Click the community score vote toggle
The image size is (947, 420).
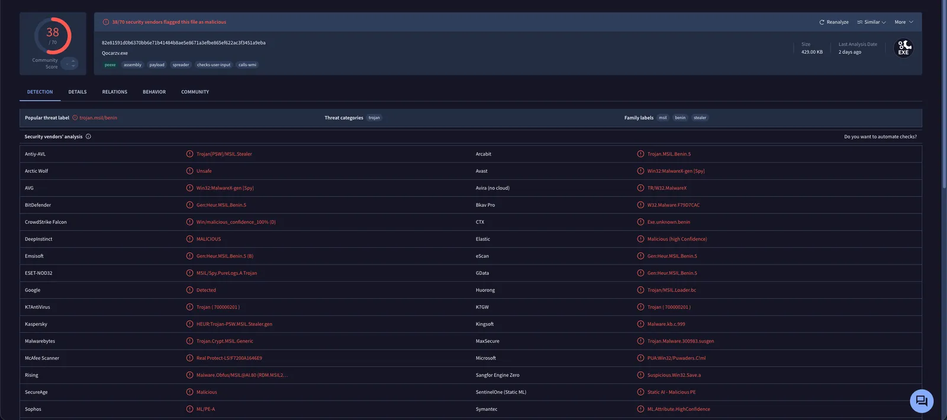[70, 63]
